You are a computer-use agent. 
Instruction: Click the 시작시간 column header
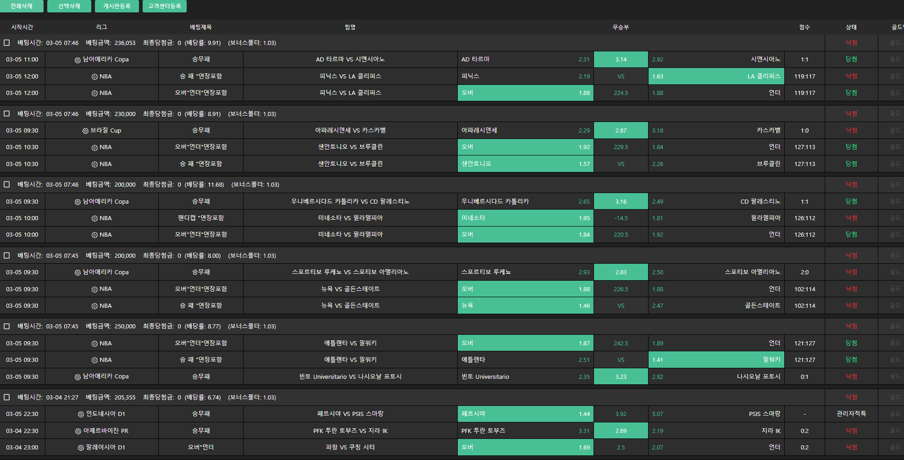coord(22,28)
